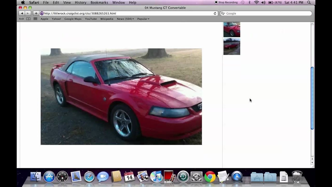332x187 pixels.
Task: Open the Safari menu
Action: (34, 2)
